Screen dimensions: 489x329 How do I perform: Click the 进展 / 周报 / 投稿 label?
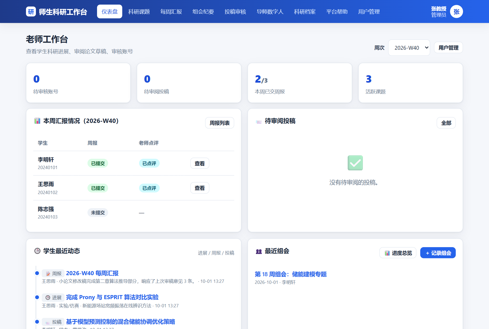216,253
